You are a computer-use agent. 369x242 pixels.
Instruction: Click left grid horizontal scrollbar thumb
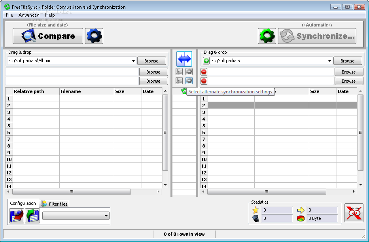72,192
